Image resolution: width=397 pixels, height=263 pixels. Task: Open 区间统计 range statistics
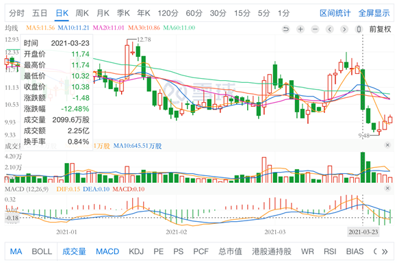tap(335, 13)
